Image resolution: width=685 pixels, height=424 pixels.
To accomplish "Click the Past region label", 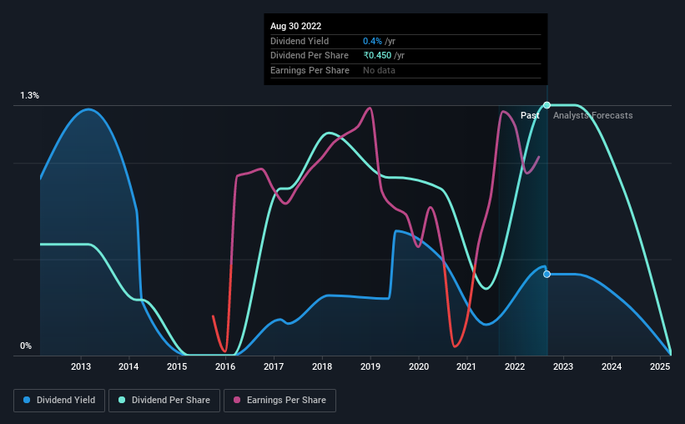I will click(530, 115).
